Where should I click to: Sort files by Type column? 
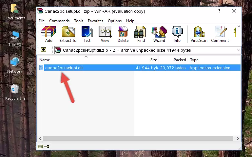click(214, 60)
